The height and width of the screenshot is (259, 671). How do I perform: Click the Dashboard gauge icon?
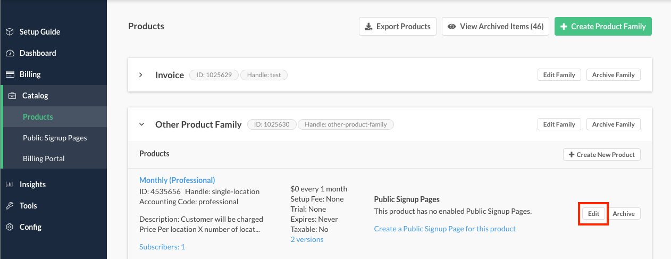(x=10, y=53)
